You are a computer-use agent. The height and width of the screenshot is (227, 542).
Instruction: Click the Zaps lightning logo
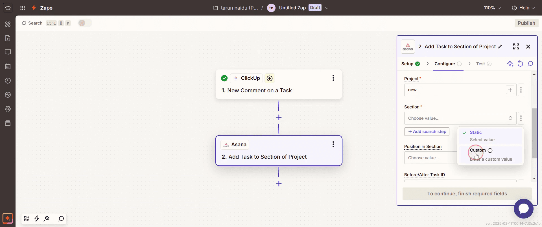[34, 8]
